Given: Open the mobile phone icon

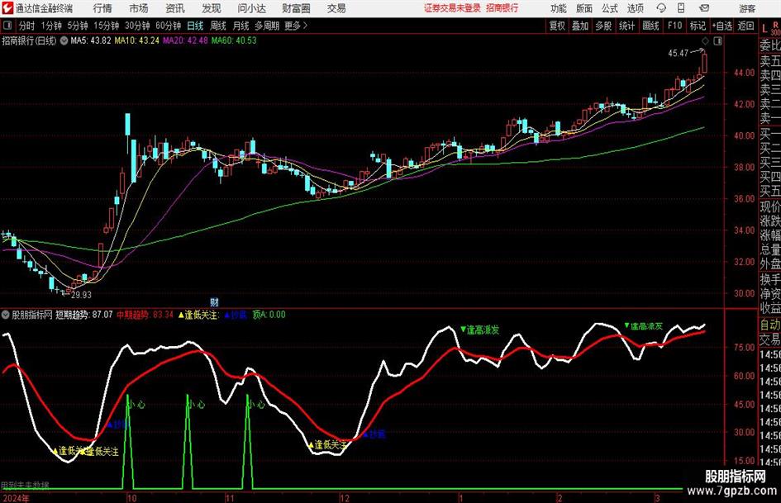Looking at the screenshot, I should (681, 8).
